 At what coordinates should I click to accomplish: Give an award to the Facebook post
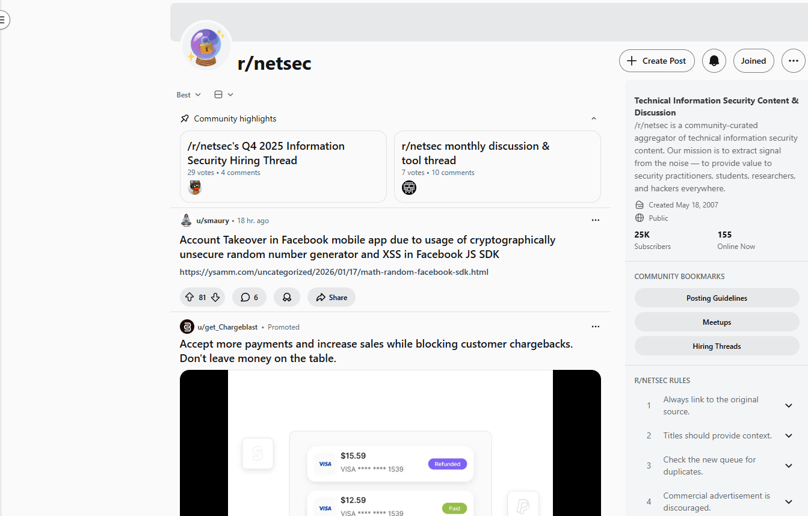(x=287, y=297)
